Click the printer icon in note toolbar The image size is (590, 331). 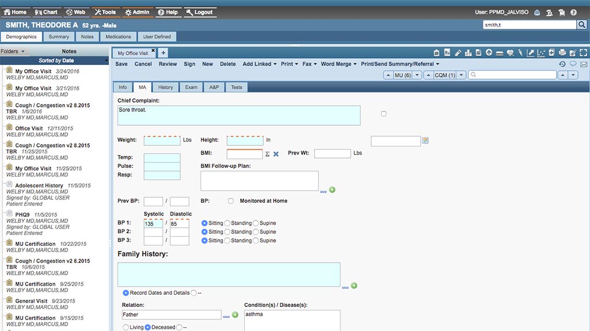click(x=562, y=52)
